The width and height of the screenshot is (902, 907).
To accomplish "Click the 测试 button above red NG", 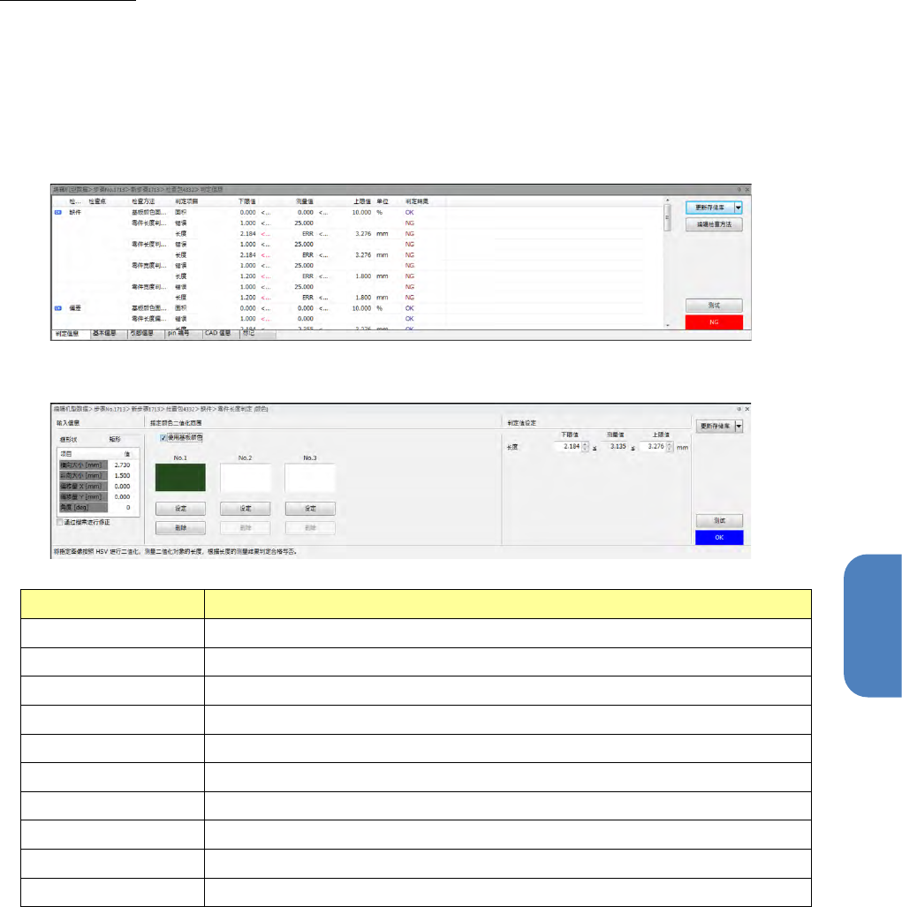I will (x=714, y=306).
